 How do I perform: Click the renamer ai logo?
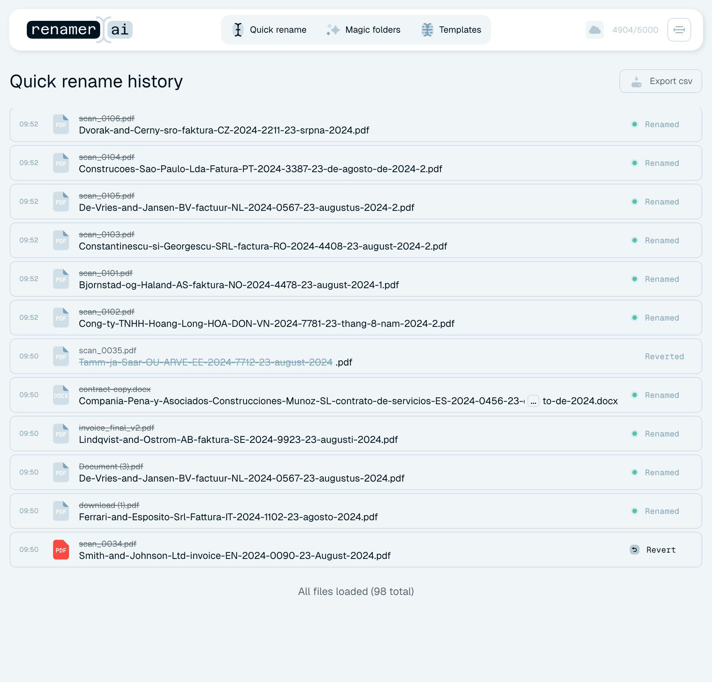click(x=80, y=30)
